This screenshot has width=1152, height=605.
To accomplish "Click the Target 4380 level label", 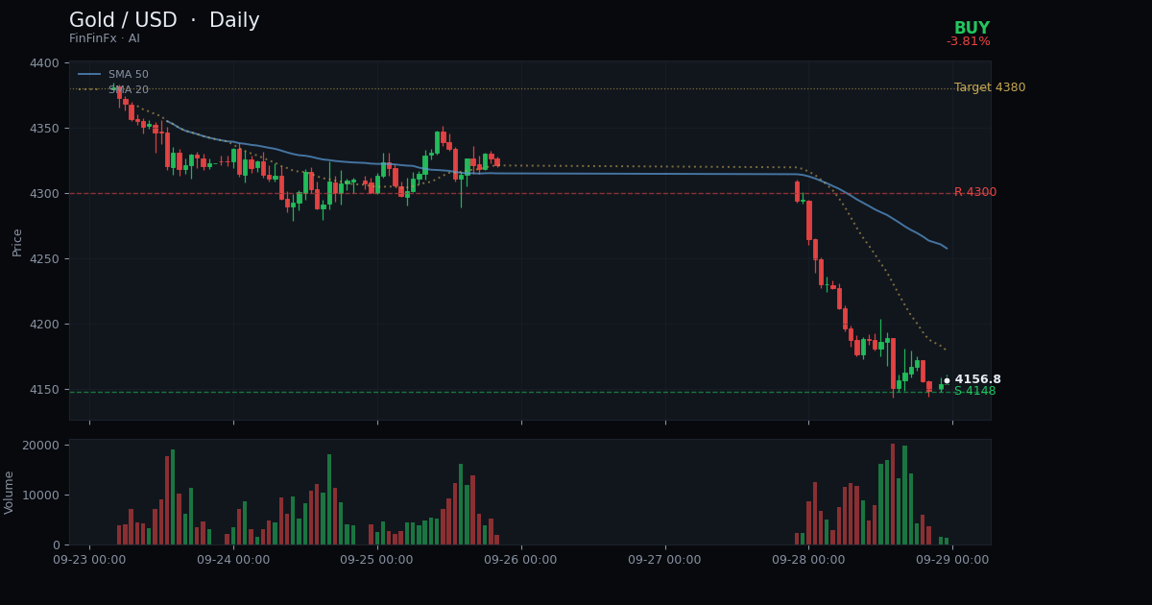I will (x=990, y=87).
